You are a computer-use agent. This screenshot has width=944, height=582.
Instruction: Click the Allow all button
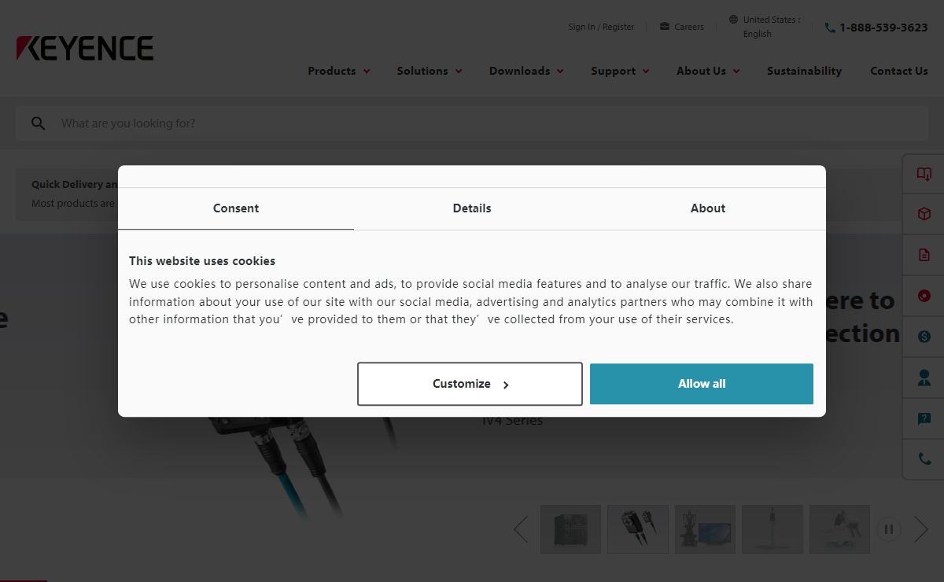pos(702,384)
